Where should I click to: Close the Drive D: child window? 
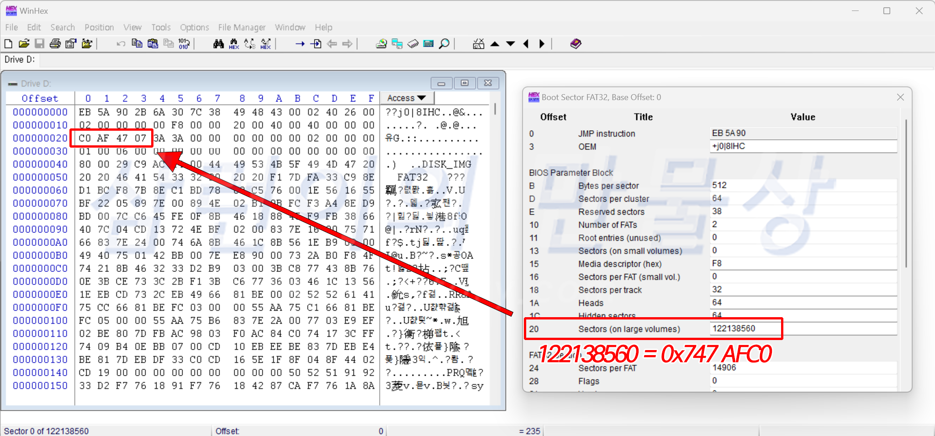click(488, 83)
